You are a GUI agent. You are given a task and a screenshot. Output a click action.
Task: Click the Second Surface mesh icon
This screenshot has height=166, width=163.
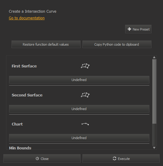click(85, 95)
